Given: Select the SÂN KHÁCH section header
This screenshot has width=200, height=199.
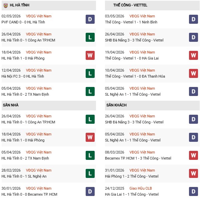Looking at the screenshot, I should point(152,105).
